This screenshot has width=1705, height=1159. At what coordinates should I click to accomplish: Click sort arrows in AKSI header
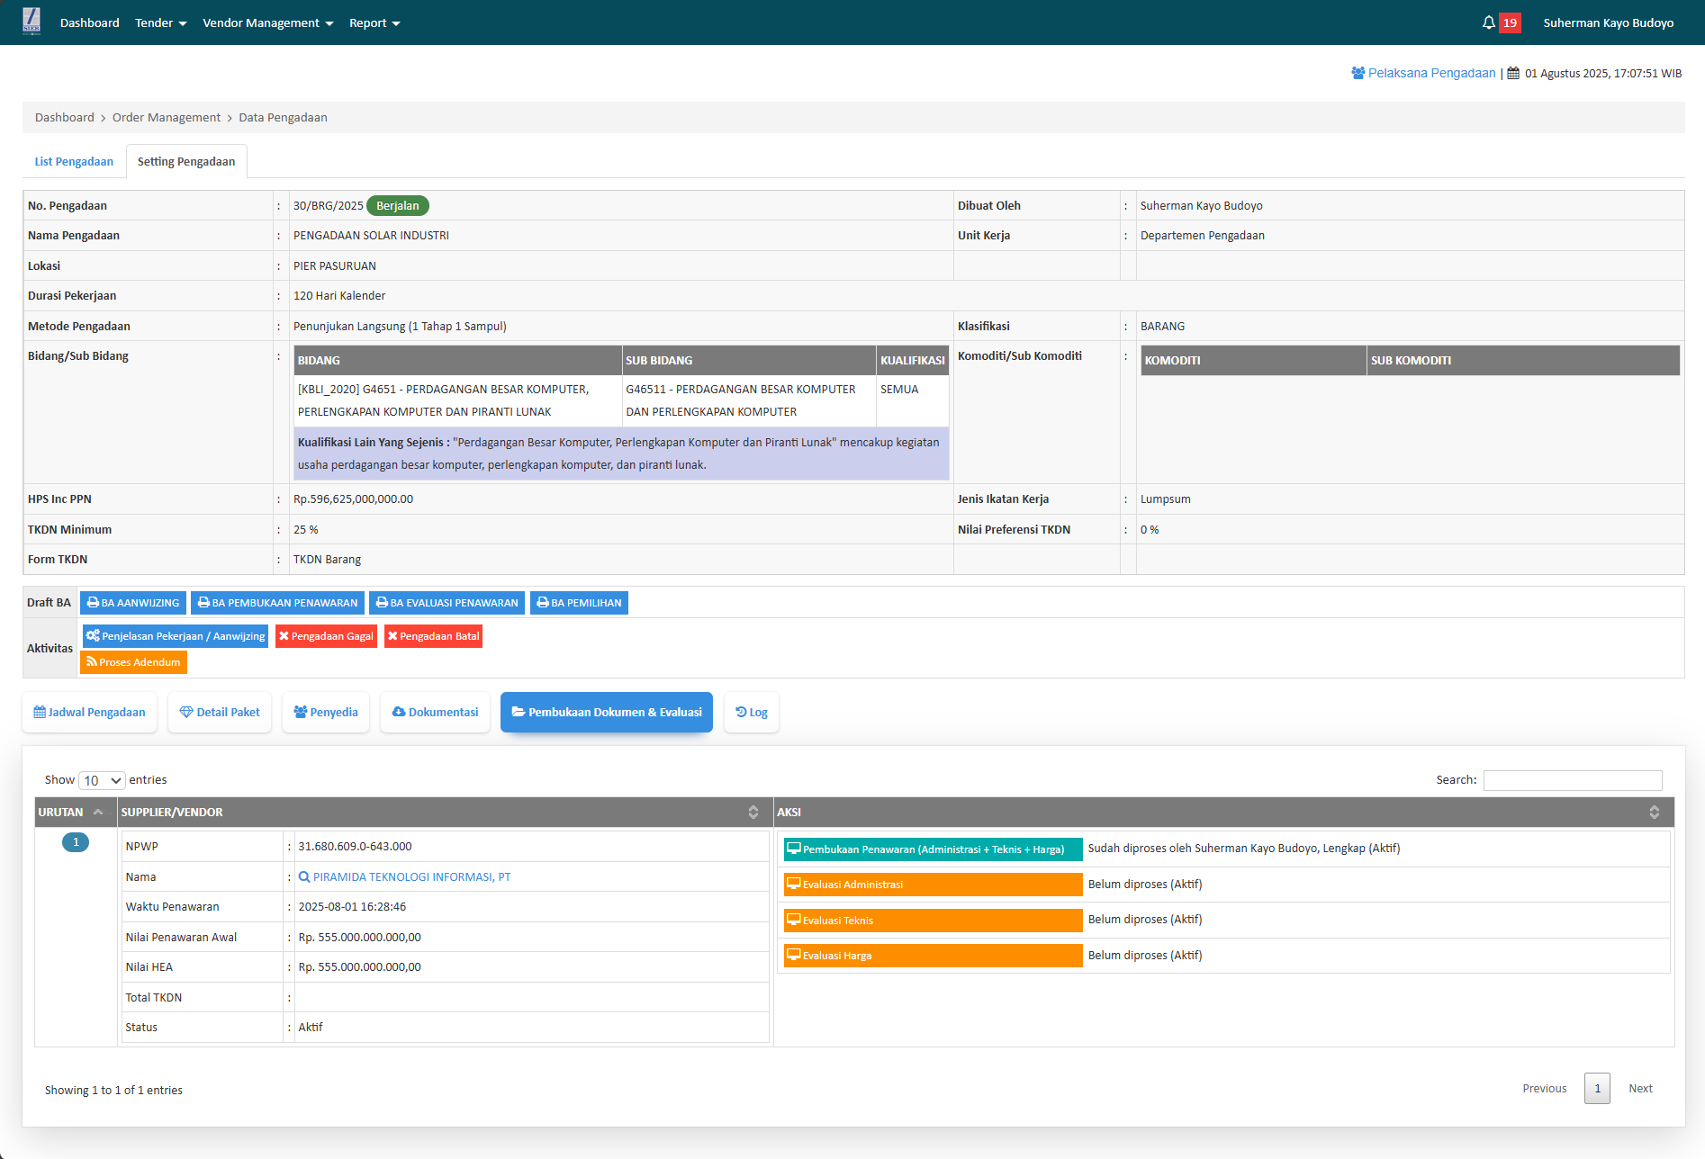[x=1654, y=813]
